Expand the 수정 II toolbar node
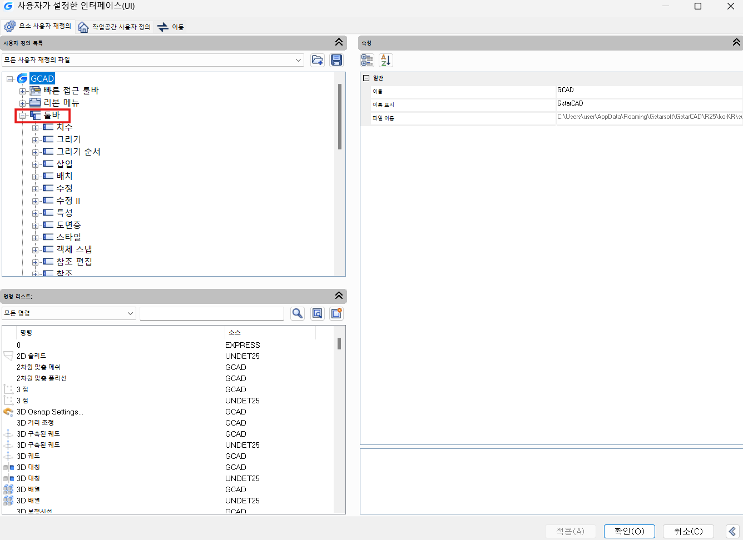This screenshot has height=540, width=743. 36,201
